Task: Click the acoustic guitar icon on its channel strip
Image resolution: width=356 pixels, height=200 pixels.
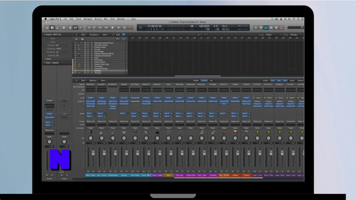Action: (x=102, y=132)
